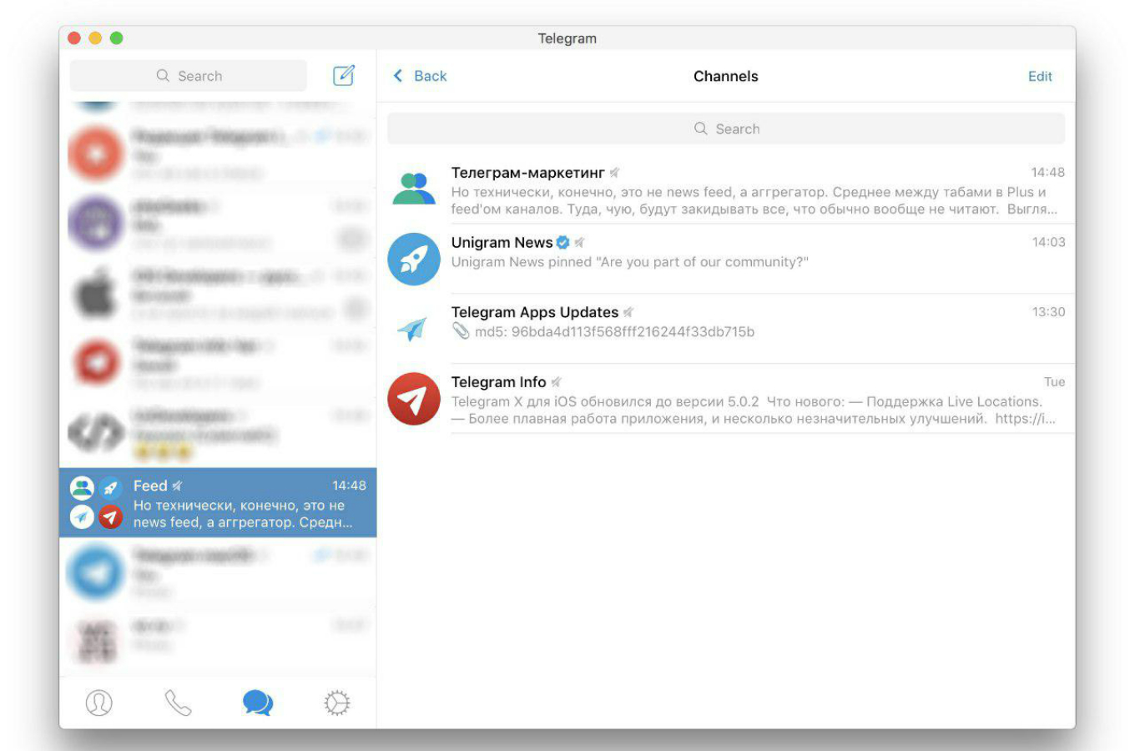Click the 14:48 time in Feed row
This screenshot has height=751, width=1135.
point(349,486)
